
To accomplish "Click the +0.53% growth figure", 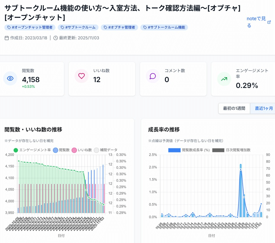I will click(x=28, y=86).
